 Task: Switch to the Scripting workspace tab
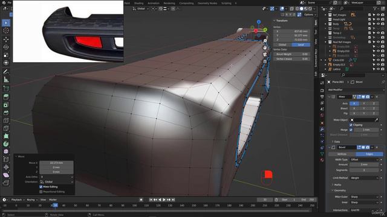[226, 3]
